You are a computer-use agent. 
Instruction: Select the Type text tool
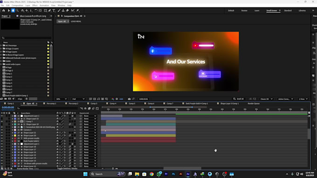(54, 11)
